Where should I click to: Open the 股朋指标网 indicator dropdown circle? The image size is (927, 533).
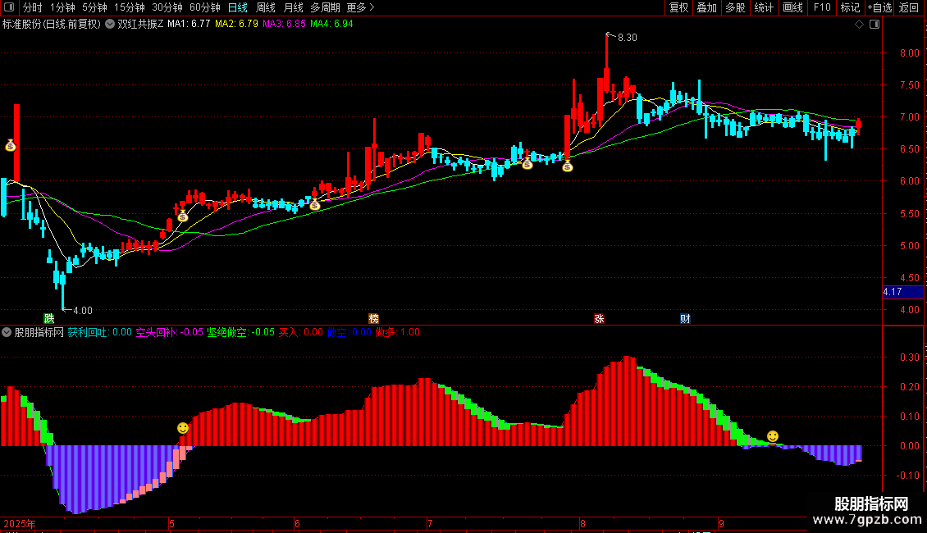click(7, 332)
